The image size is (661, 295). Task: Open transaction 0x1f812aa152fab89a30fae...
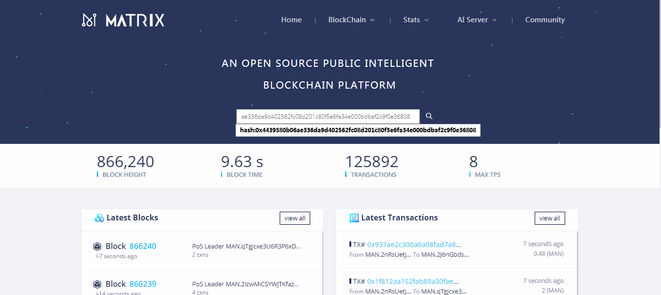413,281
